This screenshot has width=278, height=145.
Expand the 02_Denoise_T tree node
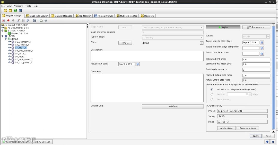pyautogui.click(x=10, y=45)
